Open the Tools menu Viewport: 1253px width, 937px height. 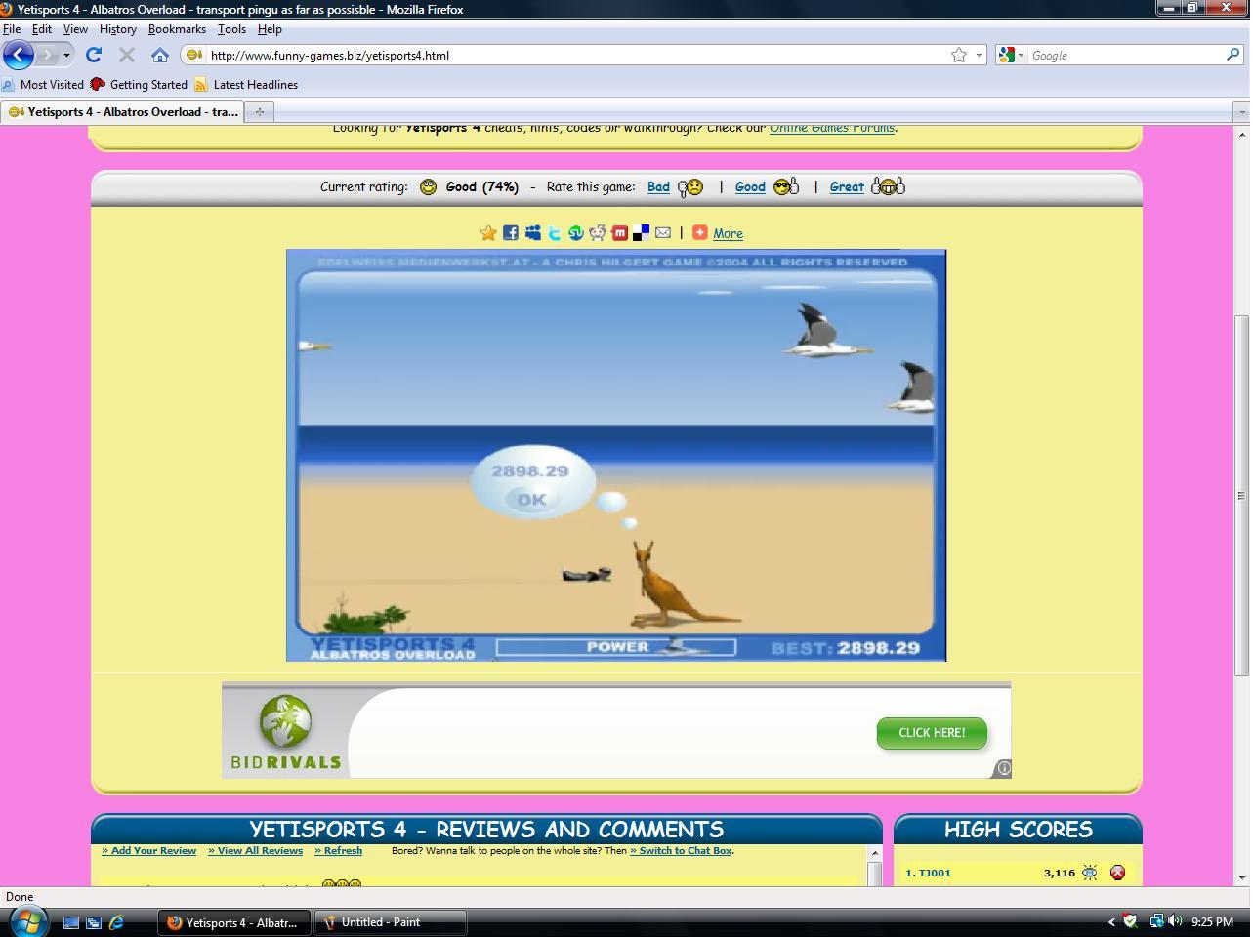pyautogui.click(x=231, y=29)
